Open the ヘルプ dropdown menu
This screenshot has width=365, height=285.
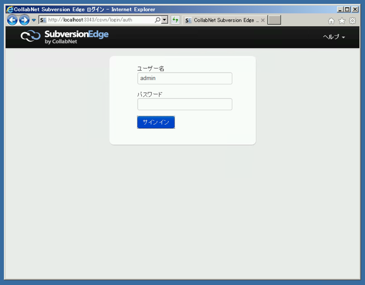pyautogui.click(x=334, y=37)
